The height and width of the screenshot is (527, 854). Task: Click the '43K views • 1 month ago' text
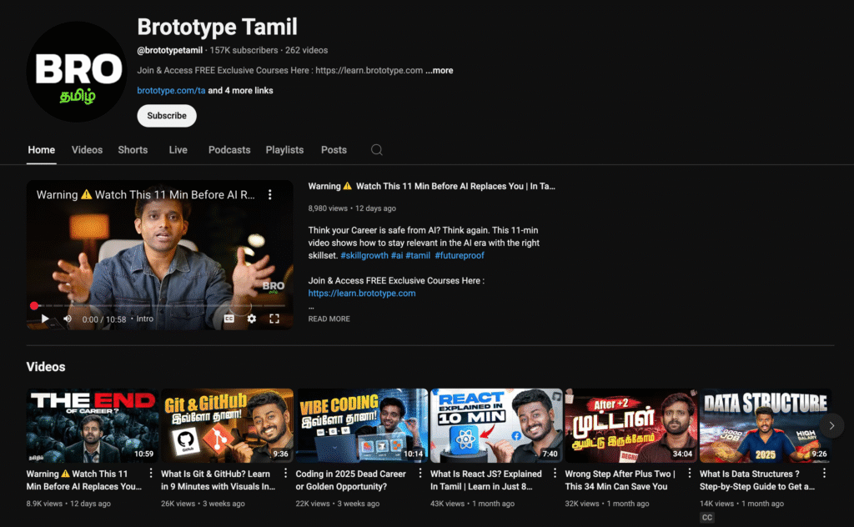tap(472, 504)
